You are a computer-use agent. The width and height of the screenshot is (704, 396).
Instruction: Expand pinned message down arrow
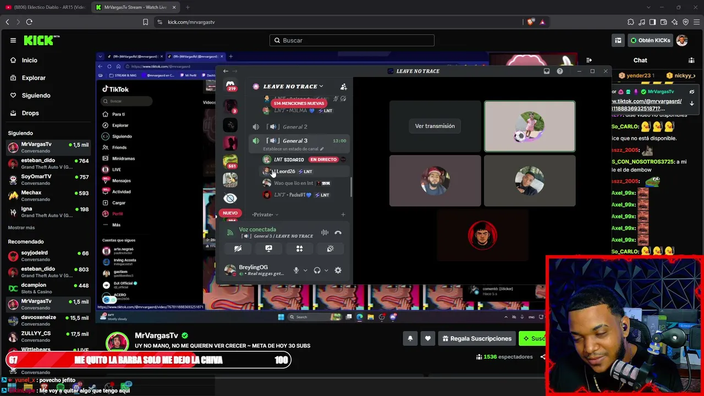pos(692,103)
